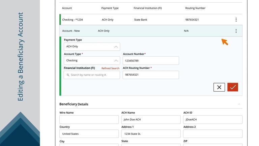The image size is (259, 146).
Task: Open the Payment Type dropdown
Action: click(92, 47)
